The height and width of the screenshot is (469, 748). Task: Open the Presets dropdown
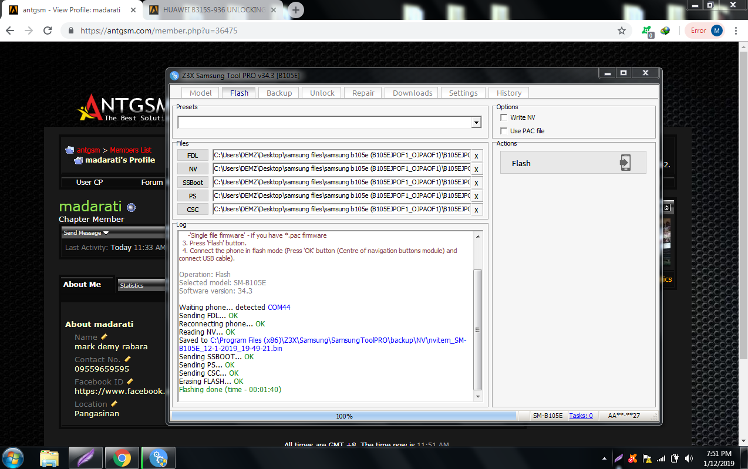(476, 123)
